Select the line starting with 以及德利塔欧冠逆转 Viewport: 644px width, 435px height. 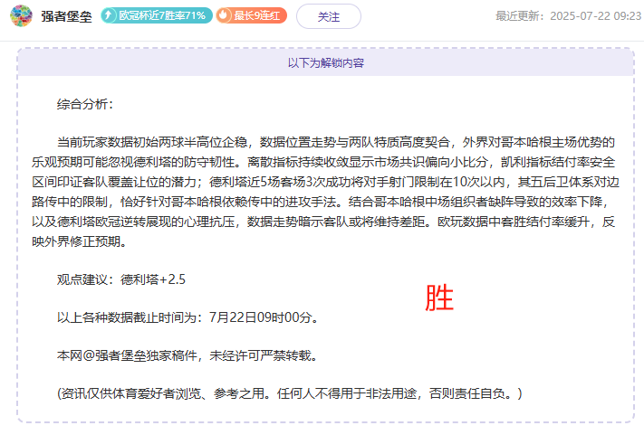click(323, 222)
